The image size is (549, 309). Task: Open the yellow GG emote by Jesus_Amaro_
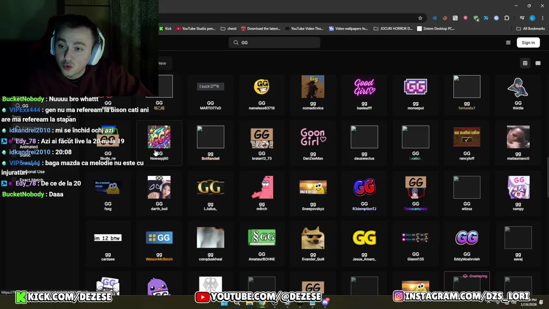point(364,238)
